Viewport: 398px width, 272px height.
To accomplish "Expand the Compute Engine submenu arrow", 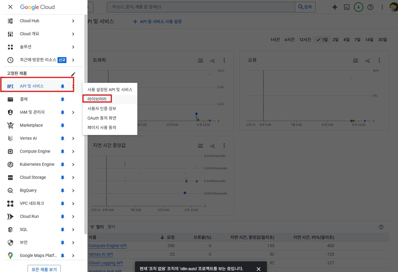I will [x=73, y=152].
